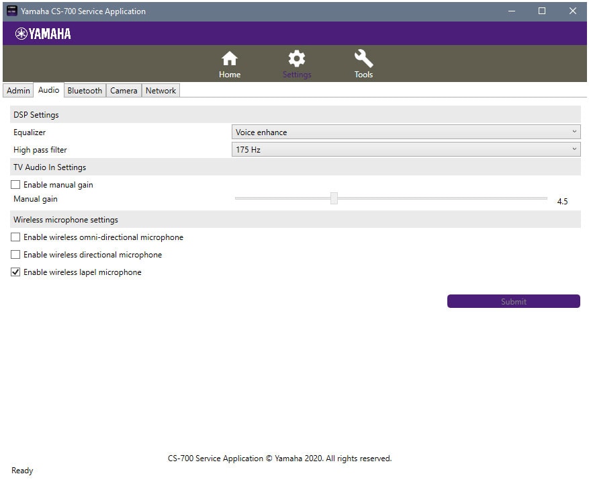Tick the wireless directional microphone checkbox
The height and width of the screenshot is (480, 589).
[x=15, y=255]
